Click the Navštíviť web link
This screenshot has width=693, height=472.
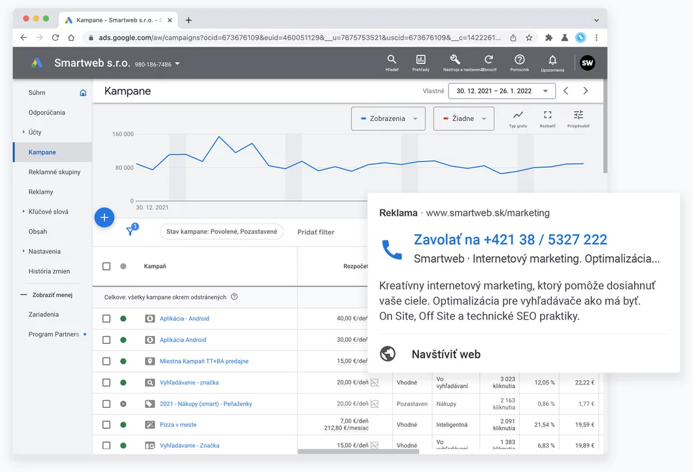446,354
